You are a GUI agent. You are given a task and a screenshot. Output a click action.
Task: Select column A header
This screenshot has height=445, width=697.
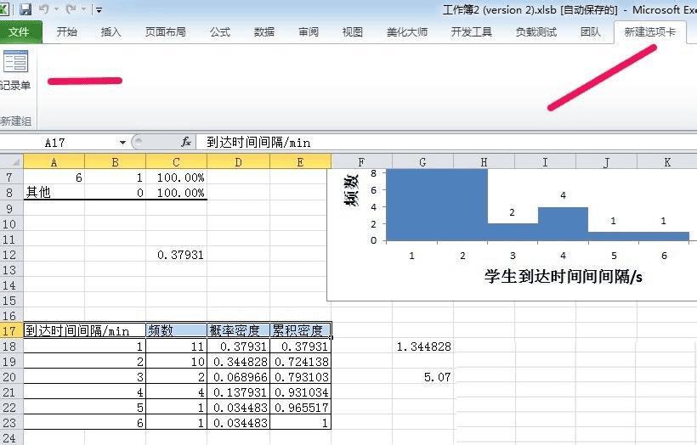[x=54, y=162]
